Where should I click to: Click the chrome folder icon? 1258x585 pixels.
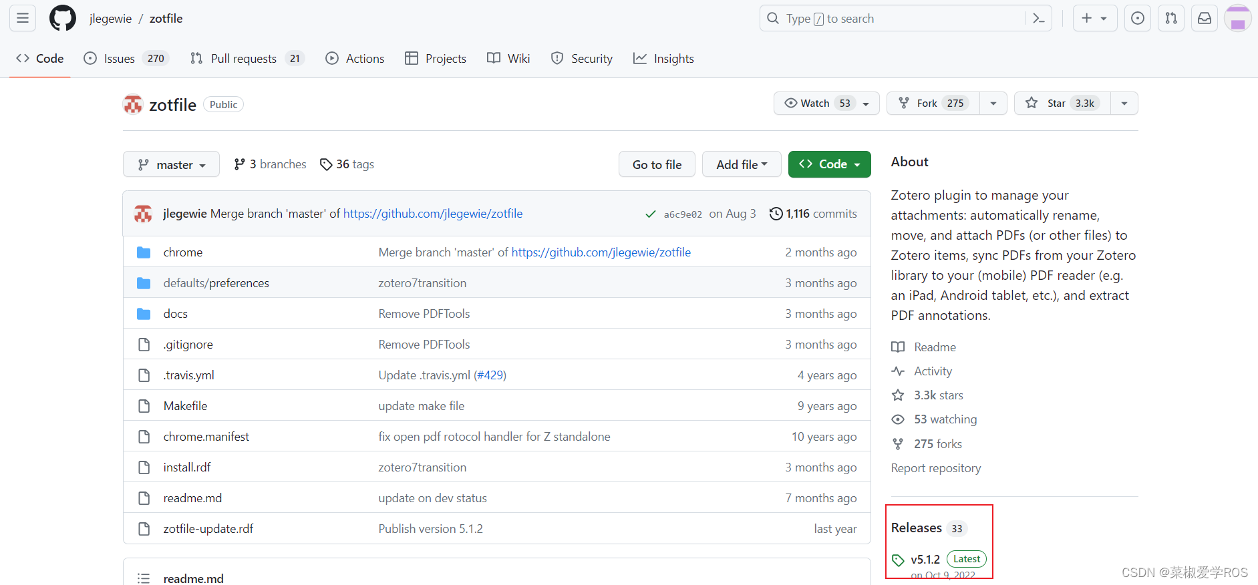coord(144,252)
